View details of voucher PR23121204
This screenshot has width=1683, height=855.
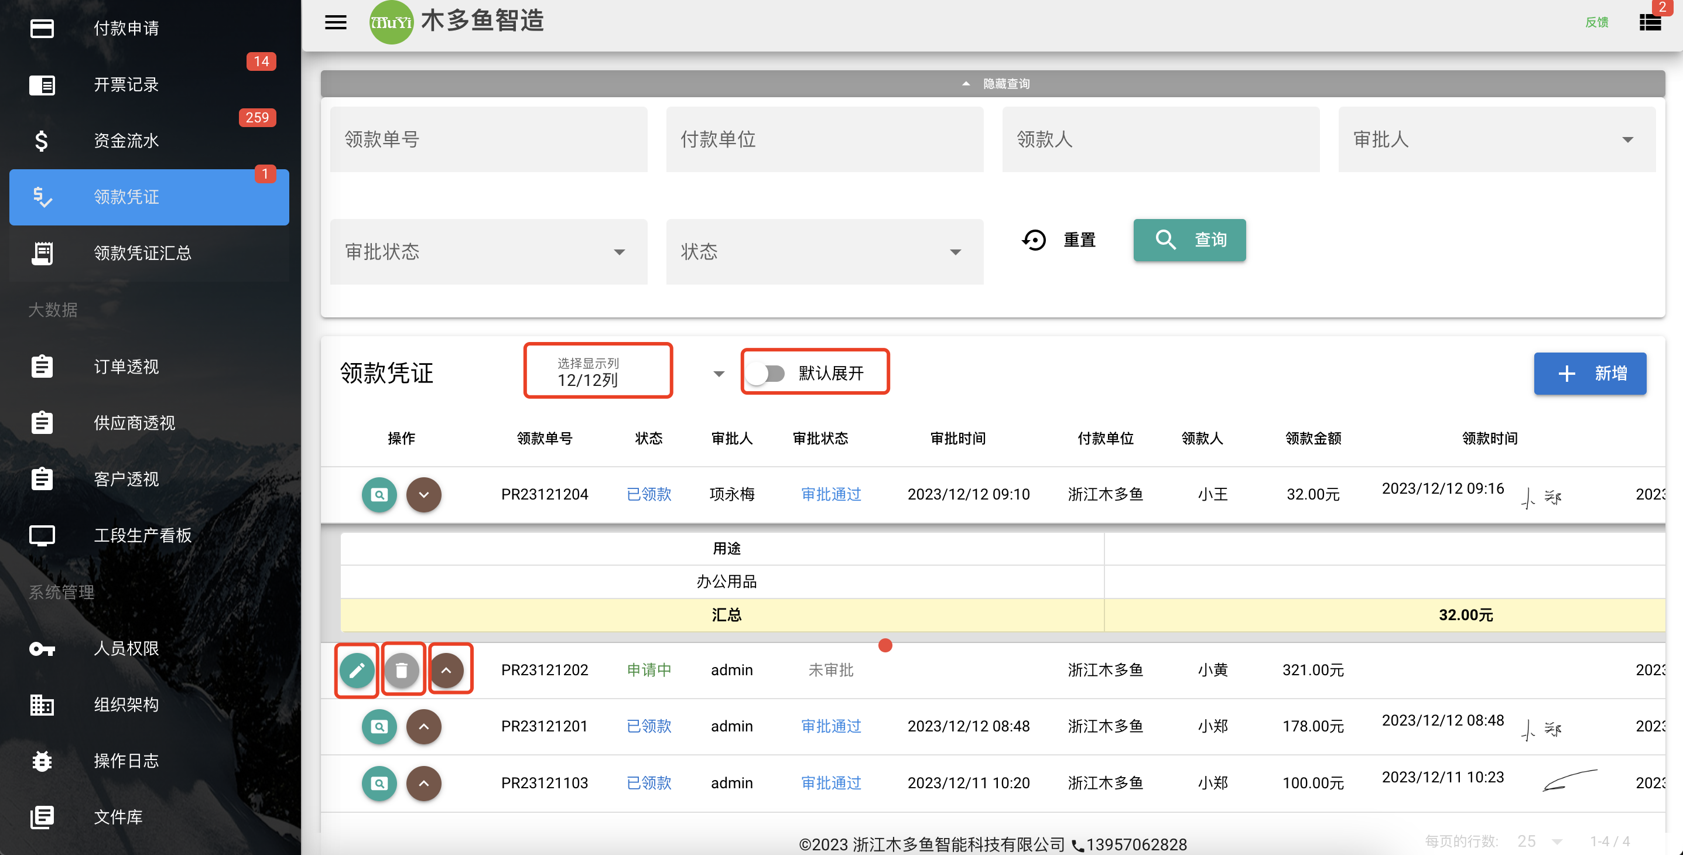(x=379, y=494)
